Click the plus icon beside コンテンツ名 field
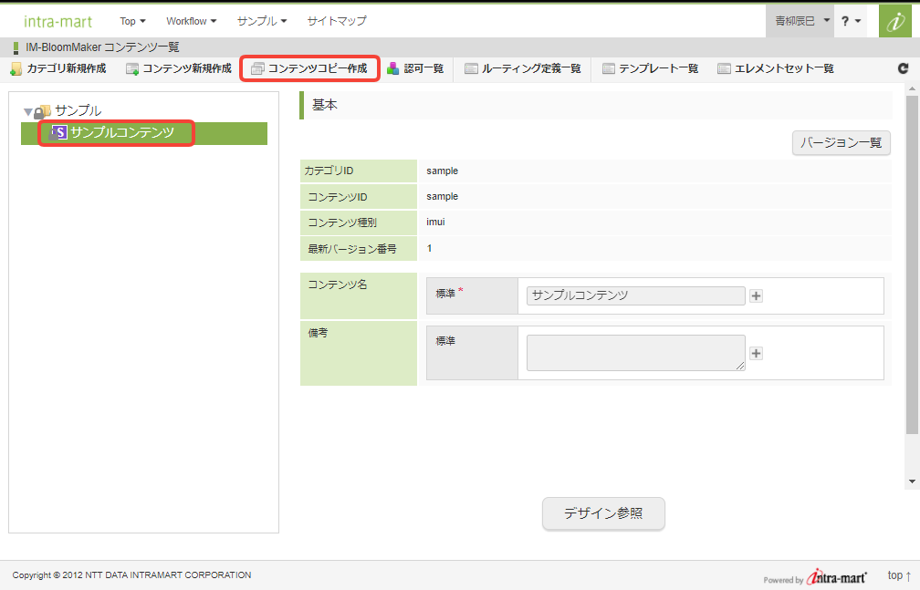Viewport: 920px width, 590px height. pyautogui.click(x=757, y=296)
